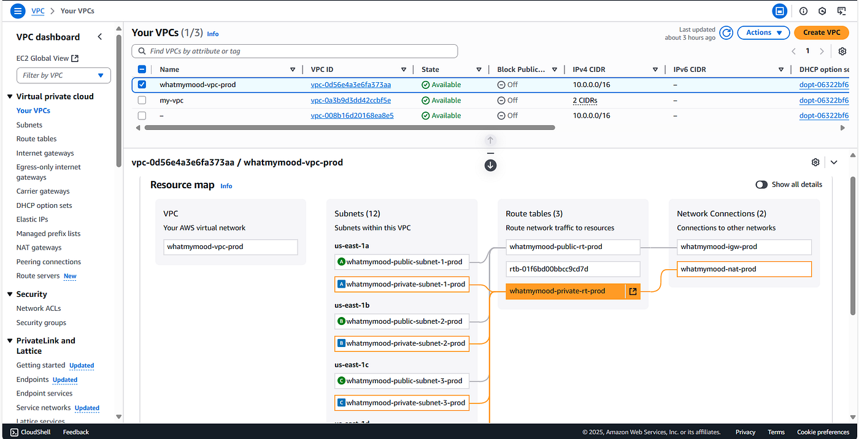Viewport: 859px width, 439px height.
Task: Open Route tables in the sidebar
Action: point(37,139)
